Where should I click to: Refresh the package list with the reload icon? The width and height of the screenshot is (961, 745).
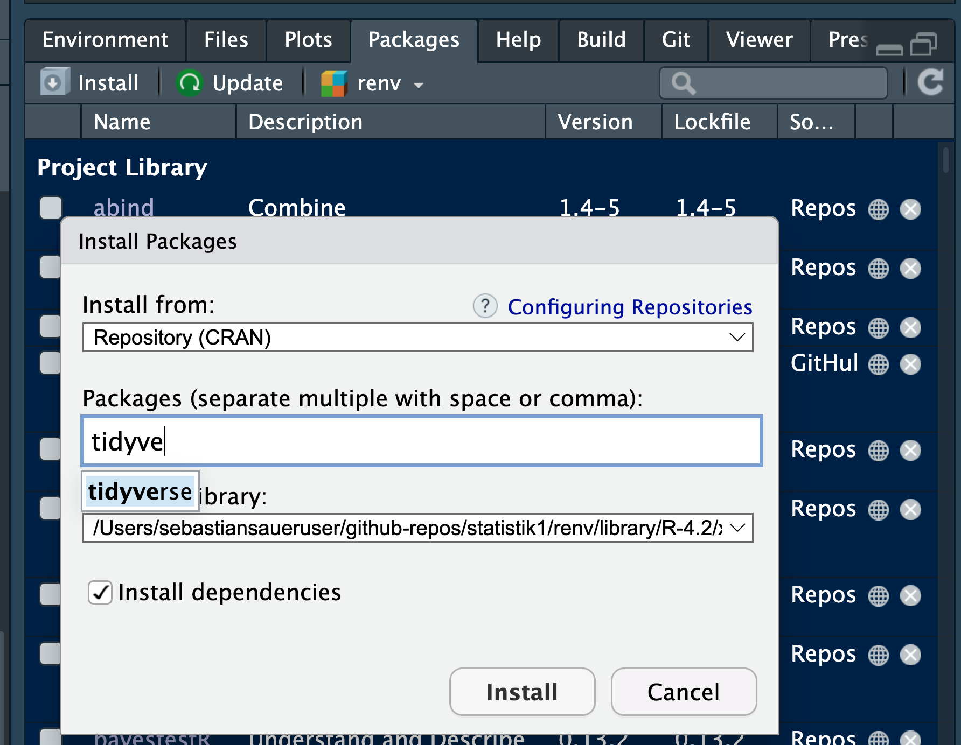tap(930, 82)
